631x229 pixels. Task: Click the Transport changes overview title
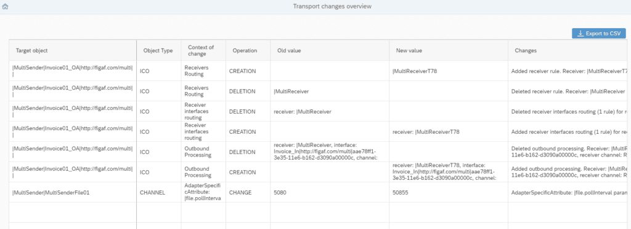332,6
